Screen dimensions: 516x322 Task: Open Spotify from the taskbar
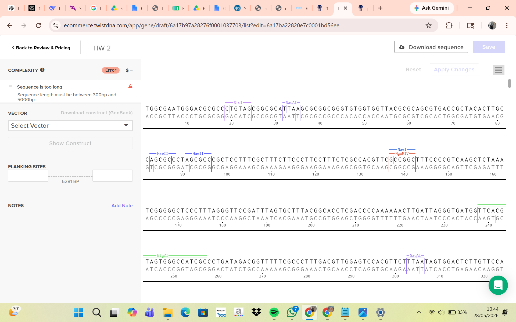pos(274,312)
